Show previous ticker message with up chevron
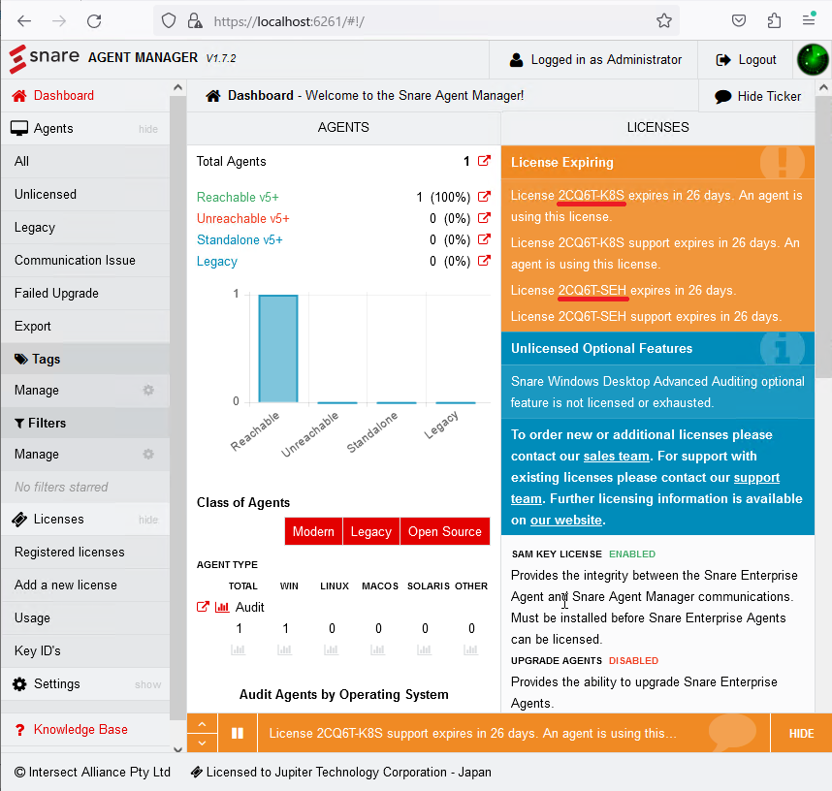 tap(202, 723)
